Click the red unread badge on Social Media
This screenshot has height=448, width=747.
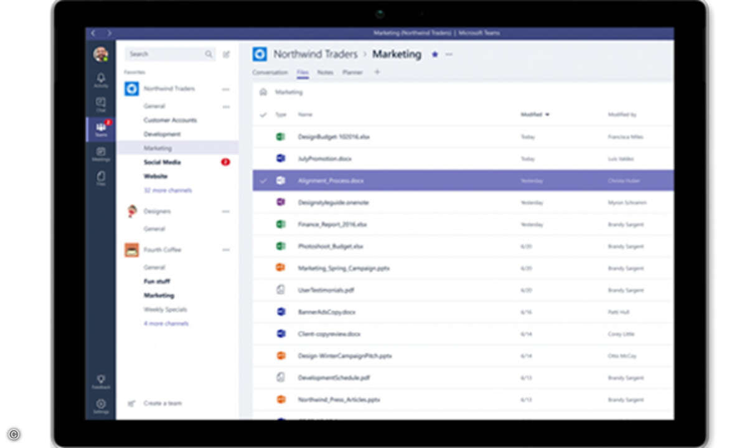pyautogui.click(x=225, y=162)
